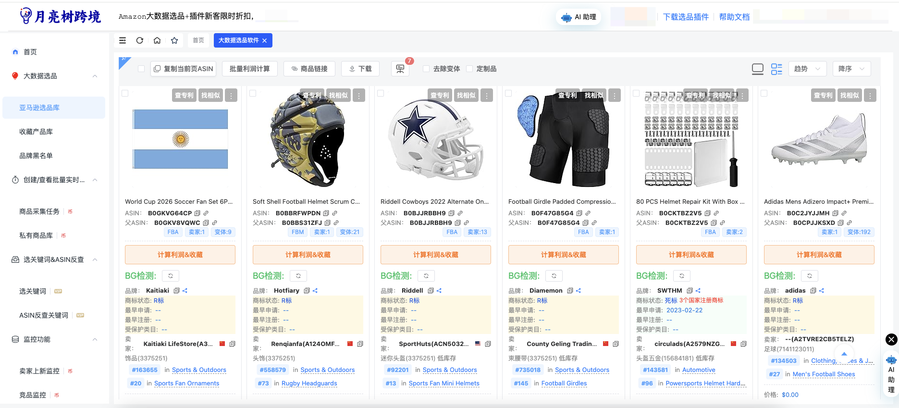Enable the 定制品 checkbox
This screenshot has width=899, height=408.
pos(469,69)
